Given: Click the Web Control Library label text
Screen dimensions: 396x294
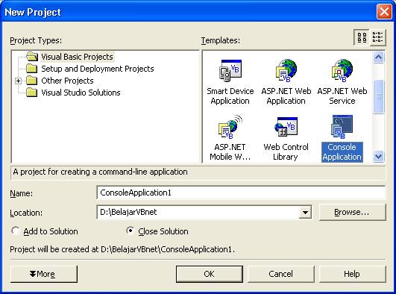Looking at the screenshot, I should click(x=286, y=152).
